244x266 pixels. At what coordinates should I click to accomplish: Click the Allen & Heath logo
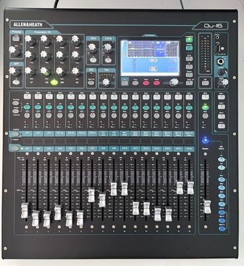point(28,25)
